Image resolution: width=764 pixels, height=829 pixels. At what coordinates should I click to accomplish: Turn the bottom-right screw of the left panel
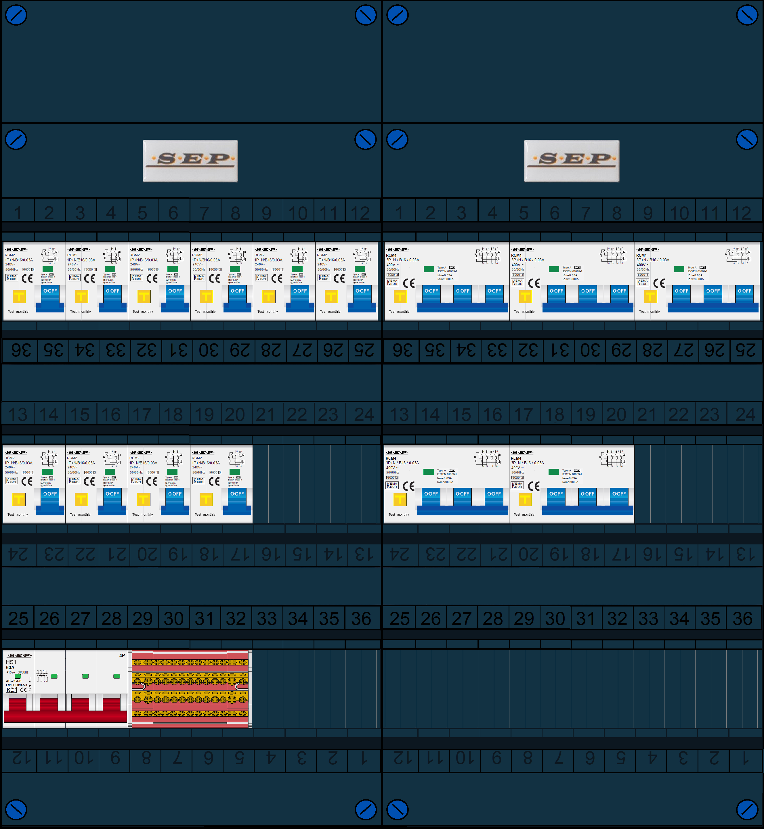(366, 809)
